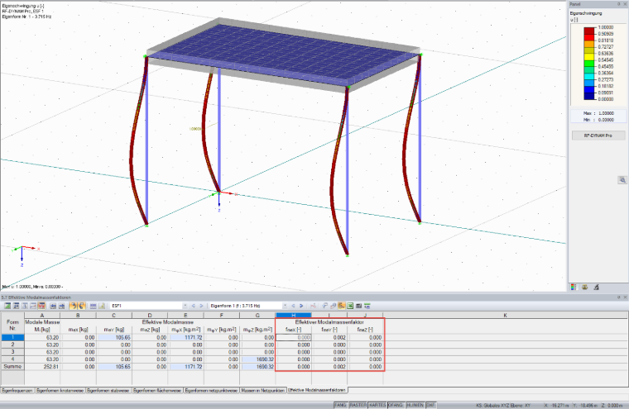Image resolution: width=629 pixels, height=409 pixels.
Task: Toggle the second orange highlighted toolbar button
Action: pyautogui.click(x=81, y=306)
